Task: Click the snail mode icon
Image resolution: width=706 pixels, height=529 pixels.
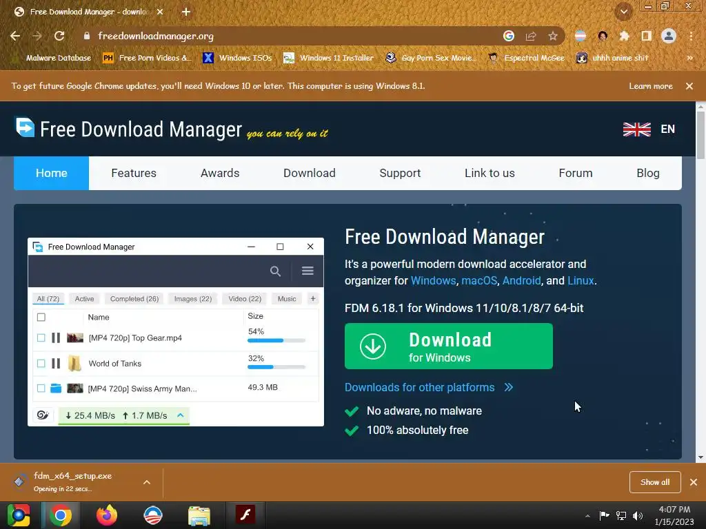Action: (x=43, y=415)
